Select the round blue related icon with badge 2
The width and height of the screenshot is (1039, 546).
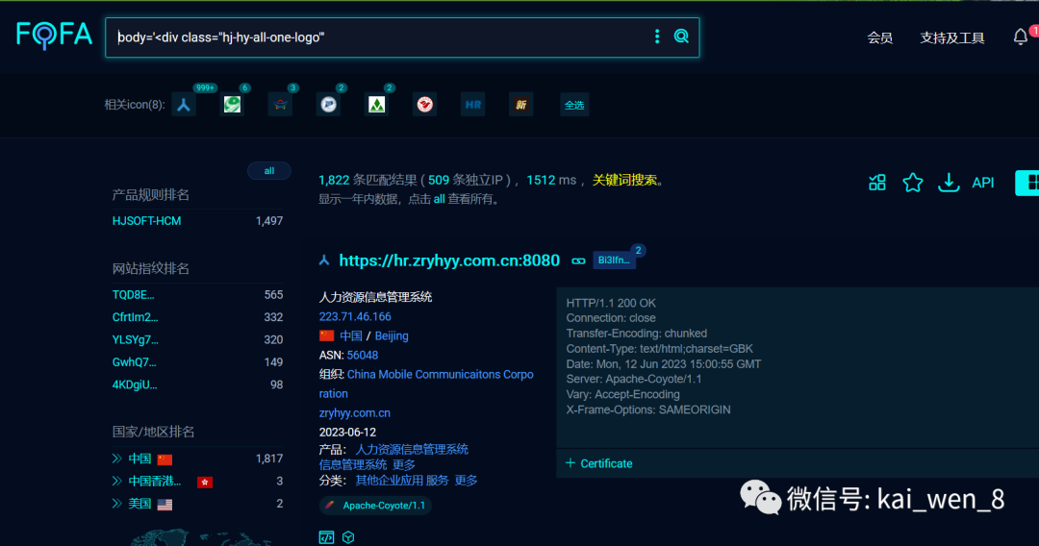coord(329,105)
